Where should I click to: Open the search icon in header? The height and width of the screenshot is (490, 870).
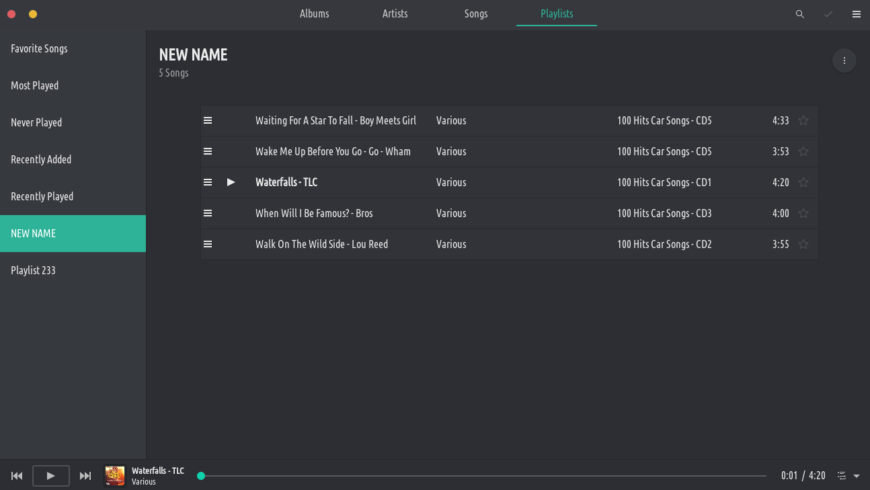[x=799, y=14]
